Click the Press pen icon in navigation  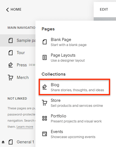tap(11, 65)
